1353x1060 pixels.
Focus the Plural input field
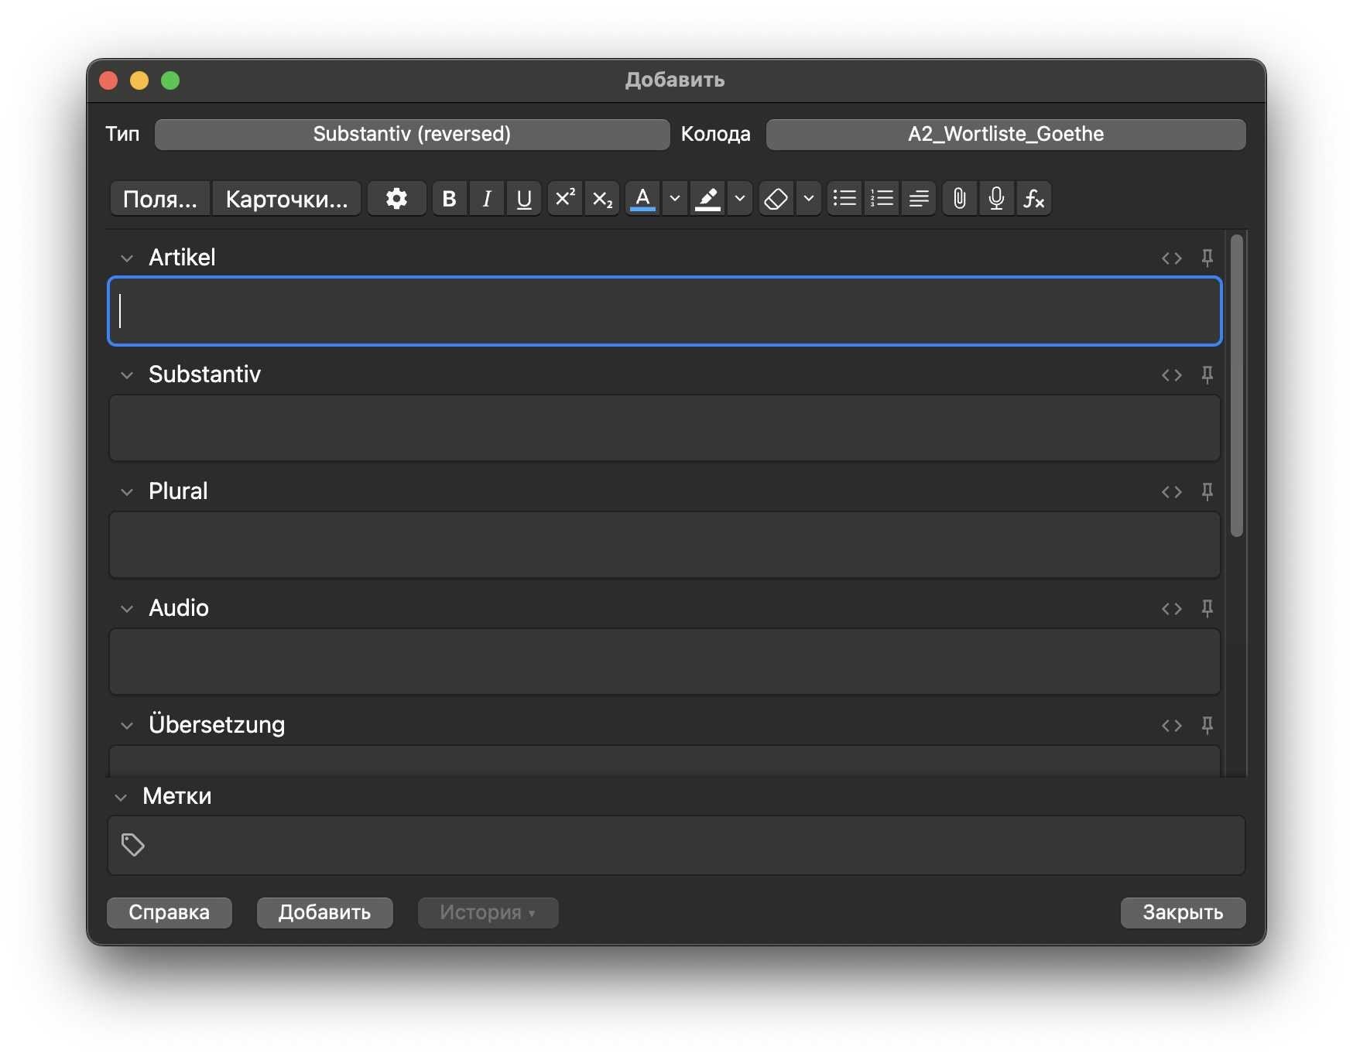665,545
